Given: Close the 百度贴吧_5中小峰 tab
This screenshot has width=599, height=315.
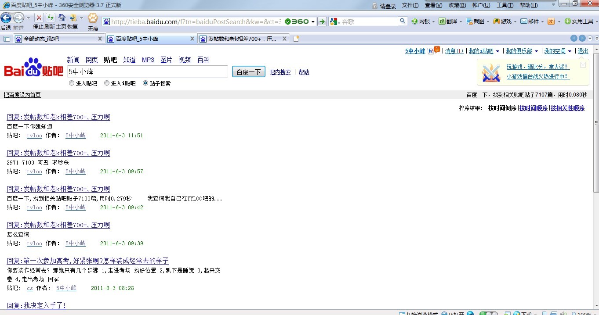Looking at the screenshot, I should tap(192, 39).
